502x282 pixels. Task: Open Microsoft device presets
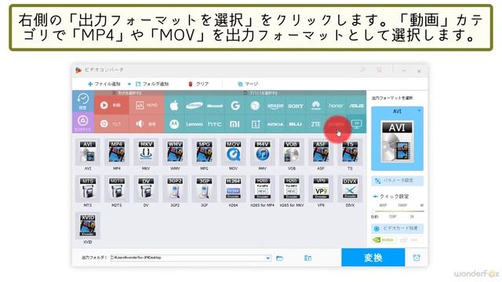point(214,106)
